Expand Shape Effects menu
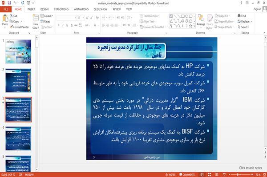The height and width of the screenshot is (177, 267). [x=224, y=27]
